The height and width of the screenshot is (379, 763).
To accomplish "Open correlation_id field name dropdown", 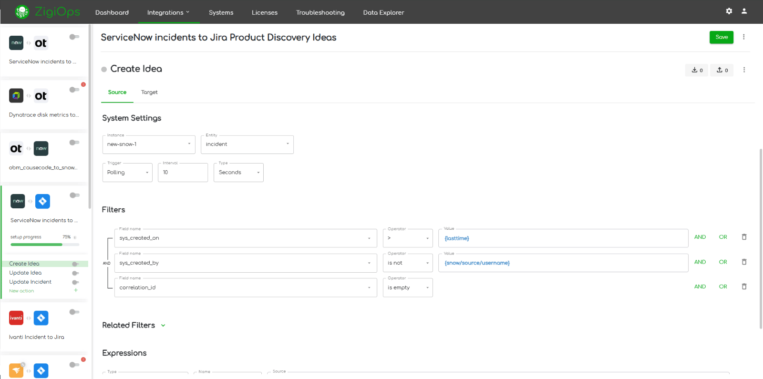I will [246, 288].
